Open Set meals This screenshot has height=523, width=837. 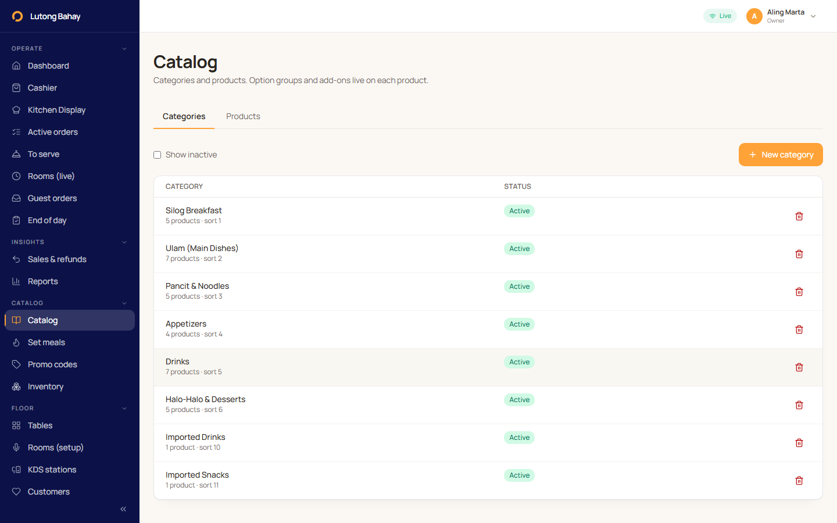coord(70,342)
